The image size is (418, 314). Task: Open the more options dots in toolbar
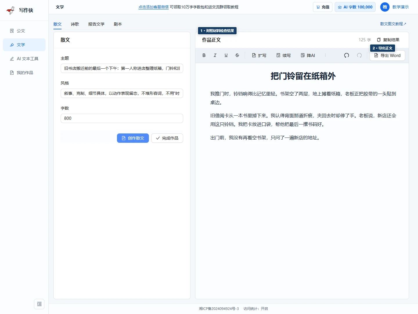click(x=325, y=55)
